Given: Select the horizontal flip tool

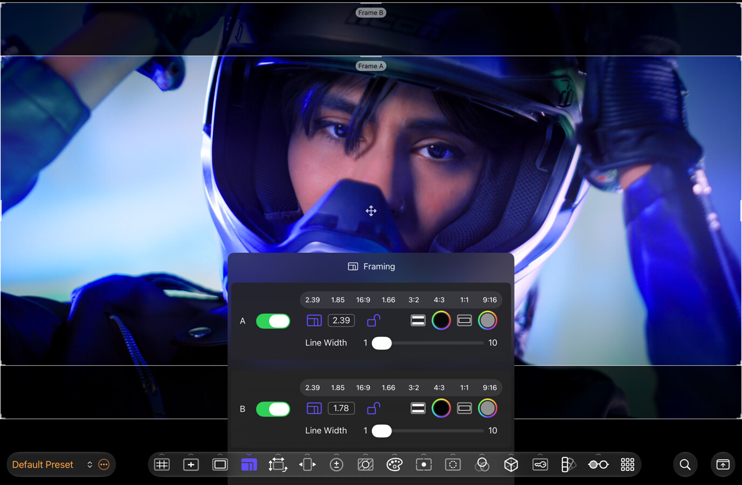Looking at the screenshot, I should (307, 465).
